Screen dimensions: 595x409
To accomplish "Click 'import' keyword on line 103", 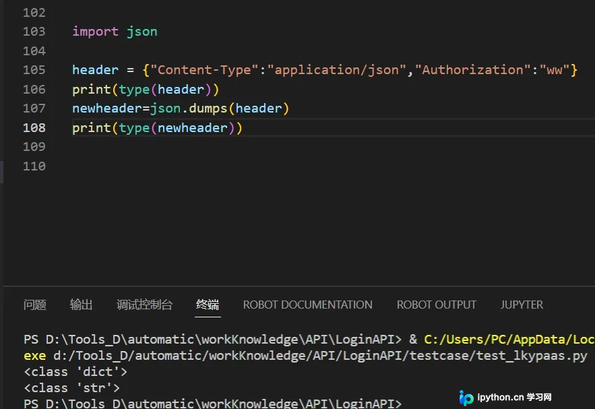I will tap(95, 32).
